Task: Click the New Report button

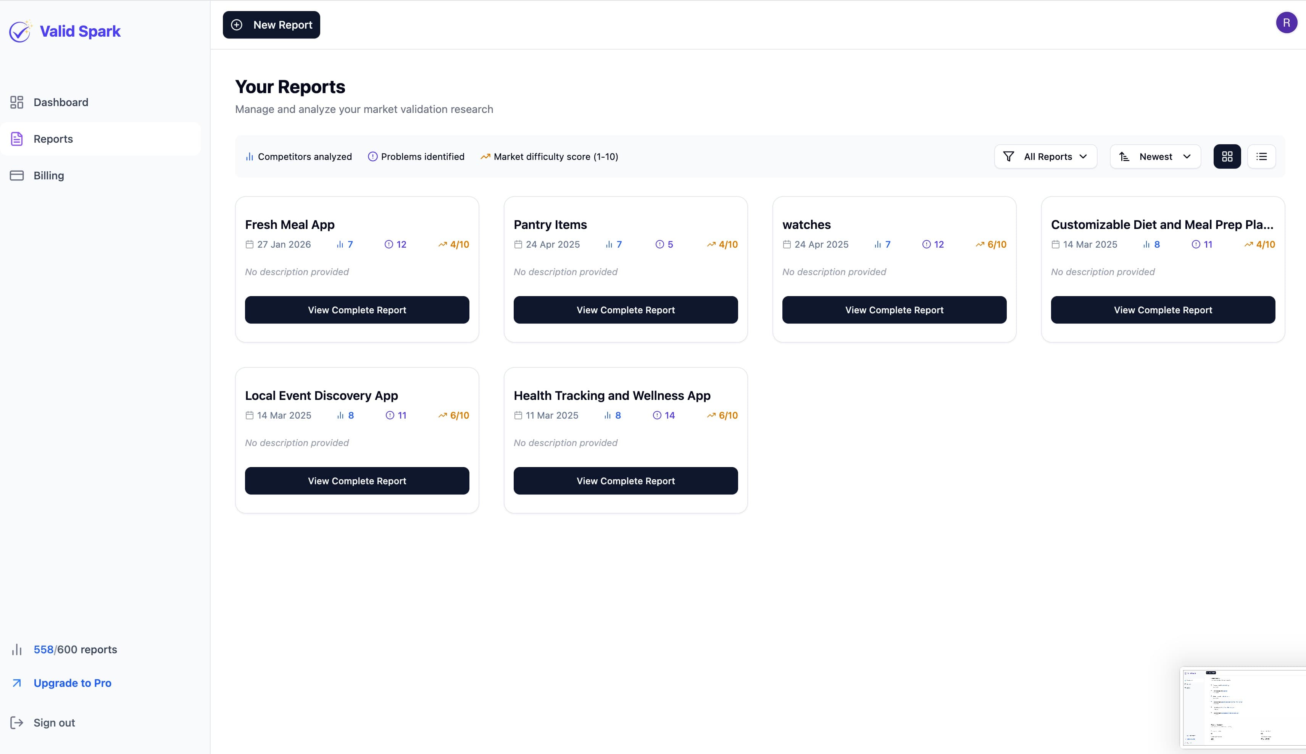Action: point(271,24)
